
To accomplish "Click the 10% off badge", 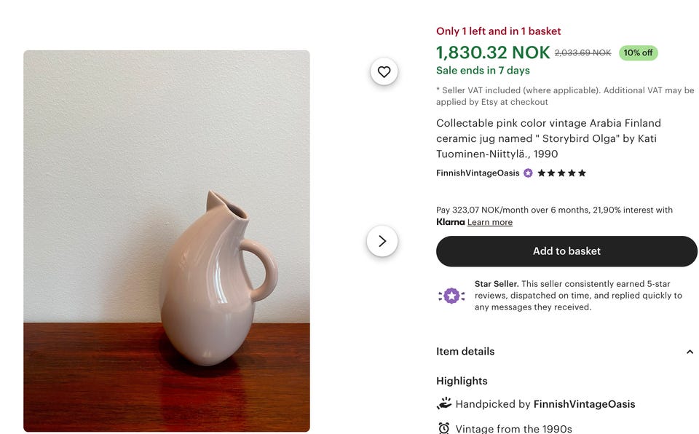I will [638, 53].
